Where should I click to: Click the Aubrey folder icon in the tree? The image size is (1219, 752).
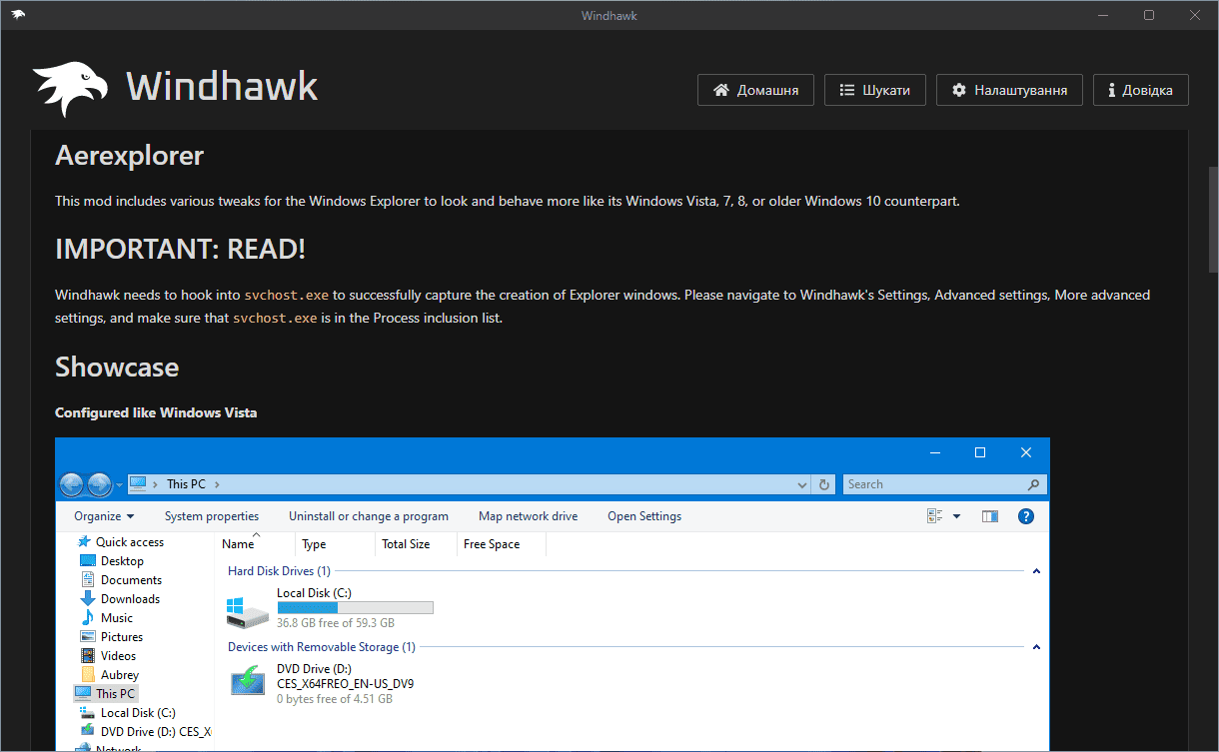pyautogui.click(x=88, y=675)
